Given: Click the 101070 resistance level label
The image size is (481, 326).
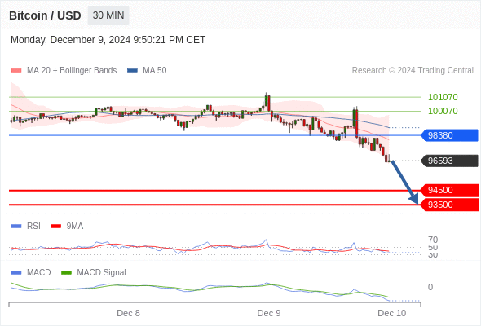Looking at the screenshot, I should pyautogui.click(x=443, y=97).
